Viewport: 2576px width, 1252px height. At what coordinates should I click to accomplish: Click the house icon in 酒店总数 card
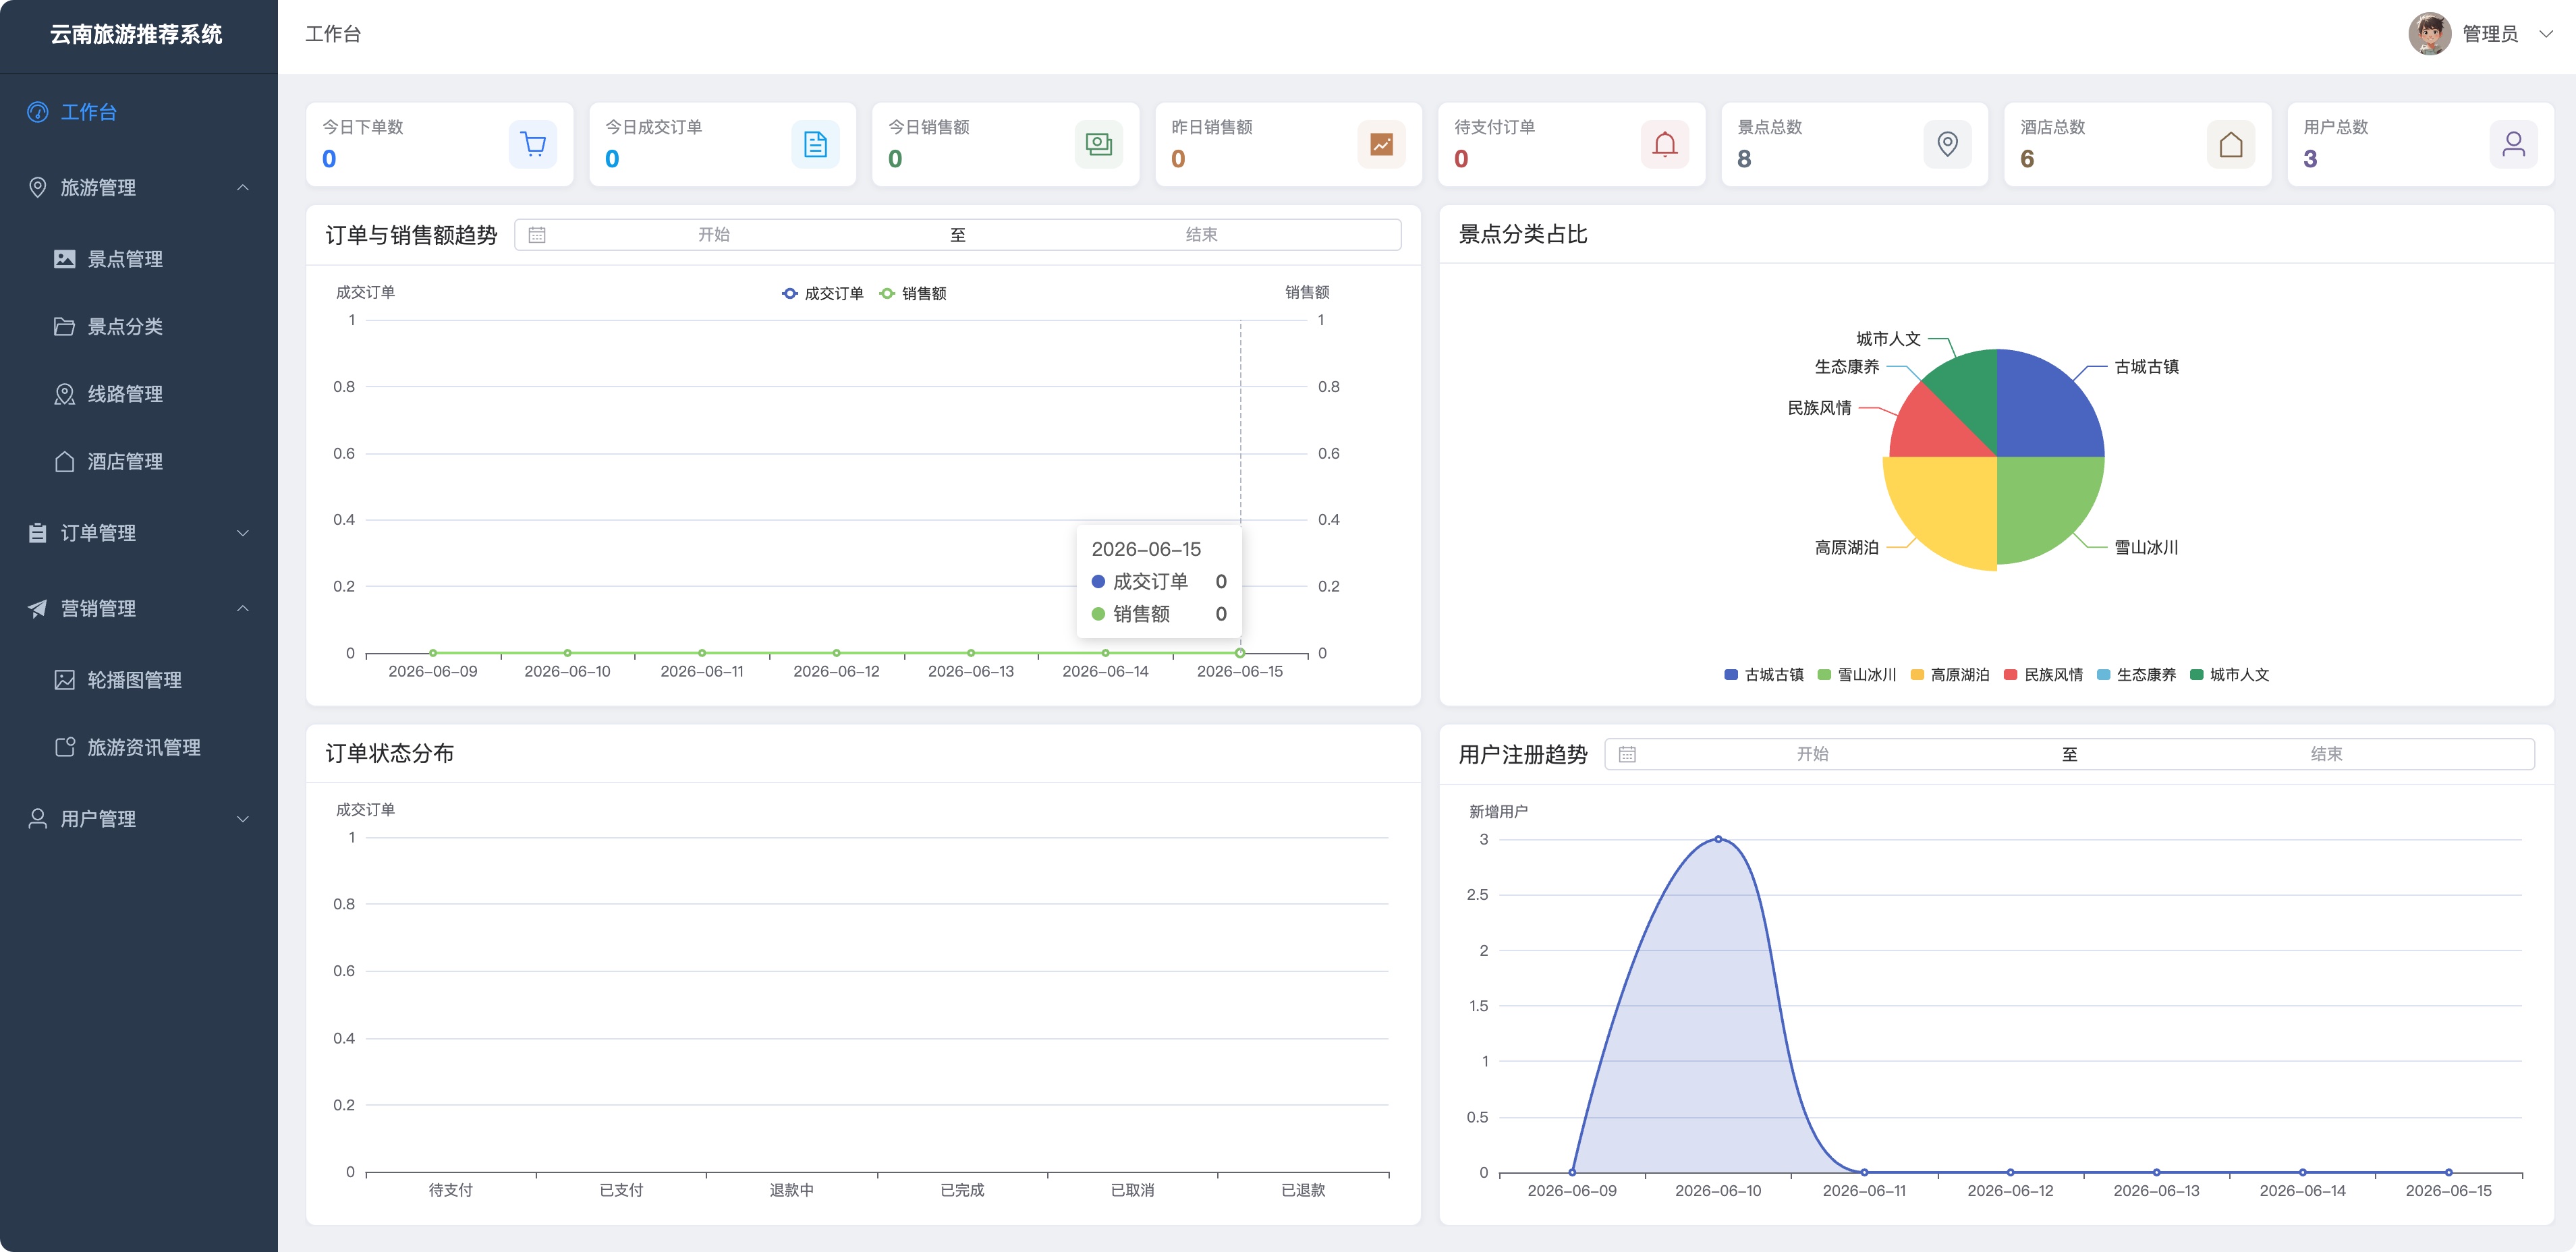(x=2230, y=145)
